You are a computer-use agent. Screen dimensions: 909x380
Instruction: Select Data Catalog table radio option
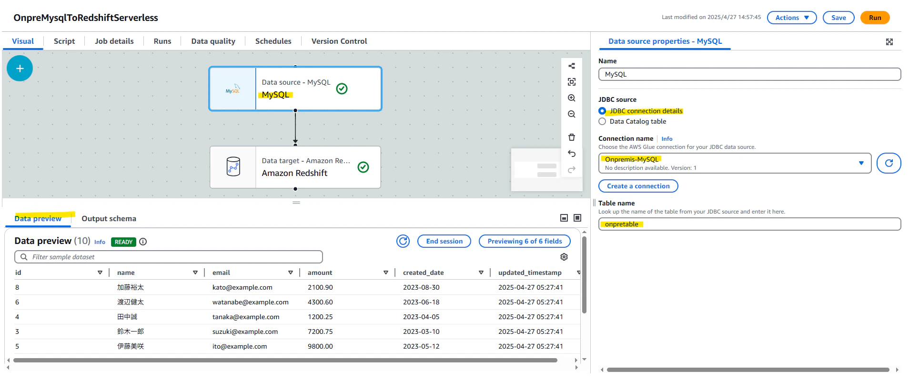[x=602, y=121]
